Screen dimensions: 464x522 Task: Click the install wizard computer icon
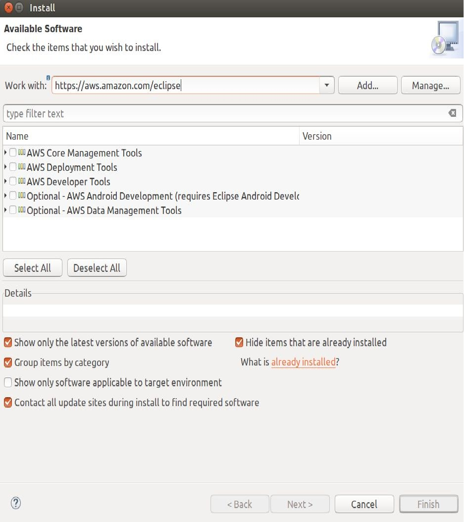pos(446,38)
